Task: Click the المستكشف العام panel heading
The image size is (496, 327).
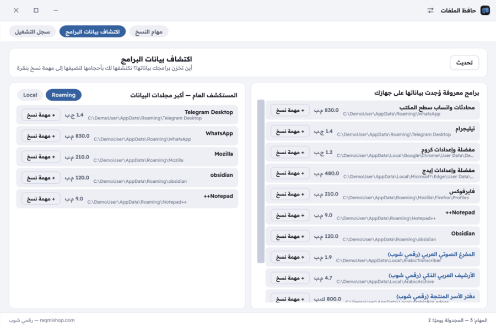Action: [184, 95]
